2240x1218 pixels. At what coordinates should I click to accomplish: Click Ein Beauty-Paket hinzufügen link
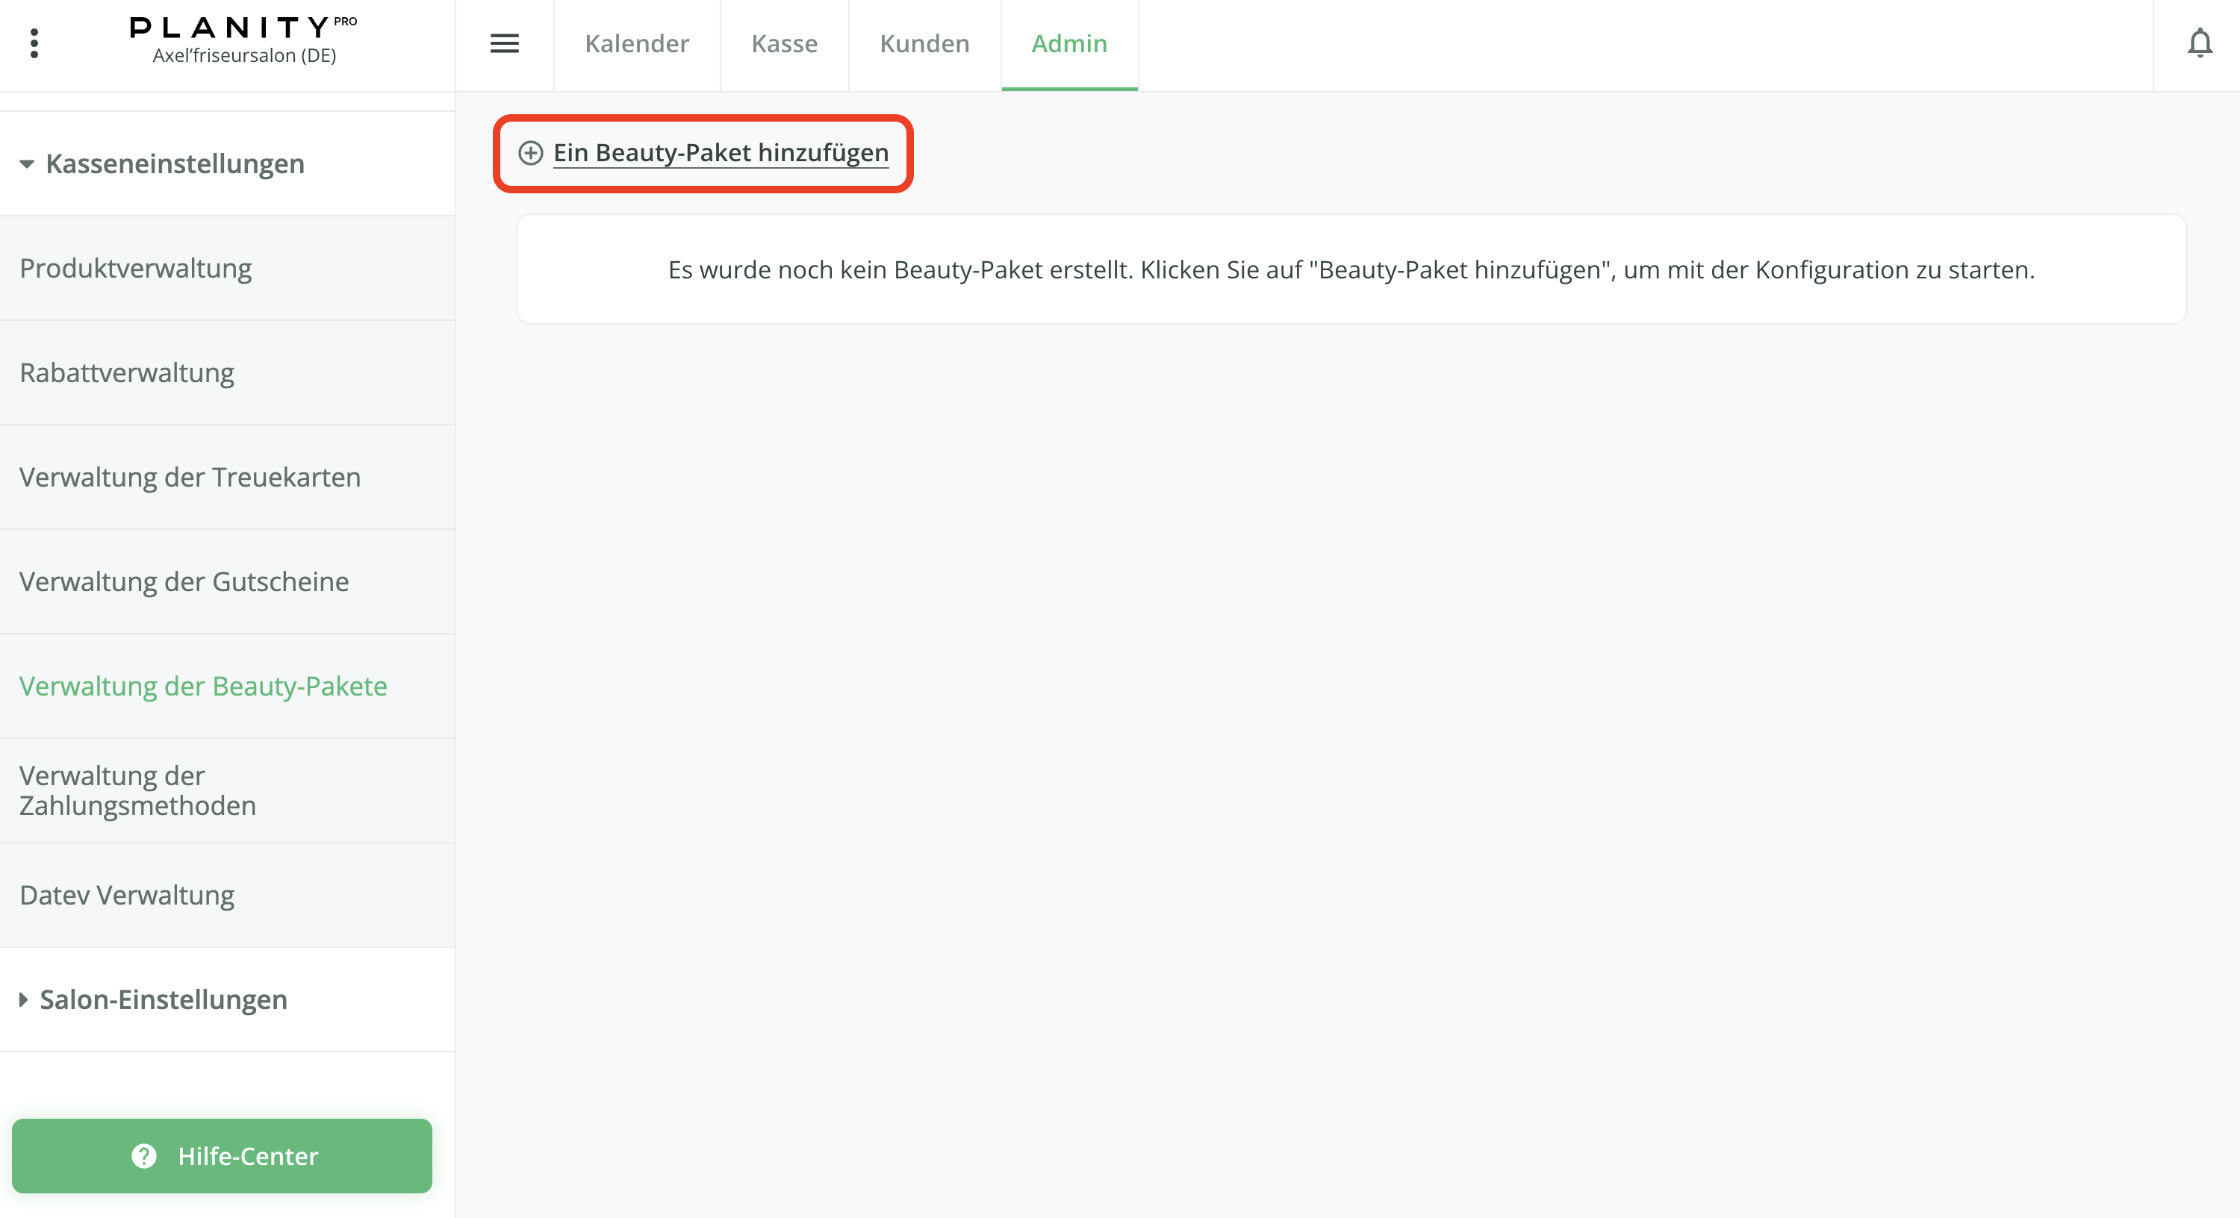tap(721, 153)
